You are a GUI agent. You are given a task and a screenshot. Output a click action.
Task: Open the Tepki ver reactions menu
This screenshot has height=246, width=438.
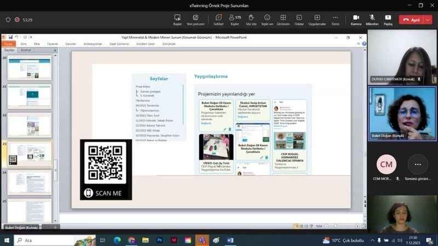267,20
